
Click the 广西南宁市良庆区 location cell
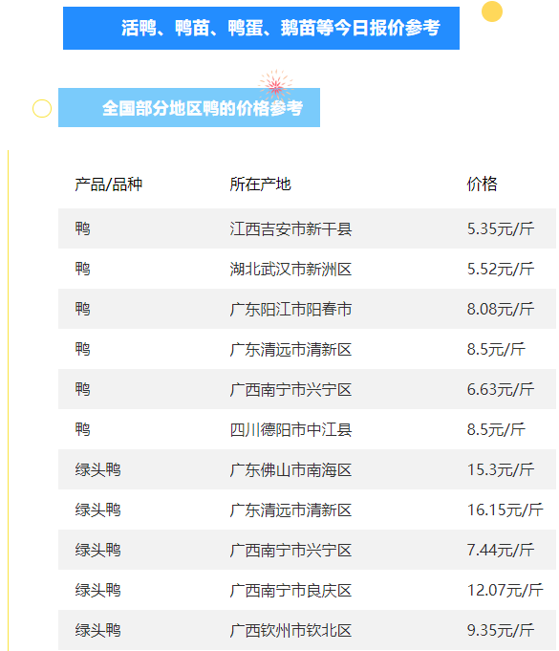pyautogui.click(x=290, y=590)
